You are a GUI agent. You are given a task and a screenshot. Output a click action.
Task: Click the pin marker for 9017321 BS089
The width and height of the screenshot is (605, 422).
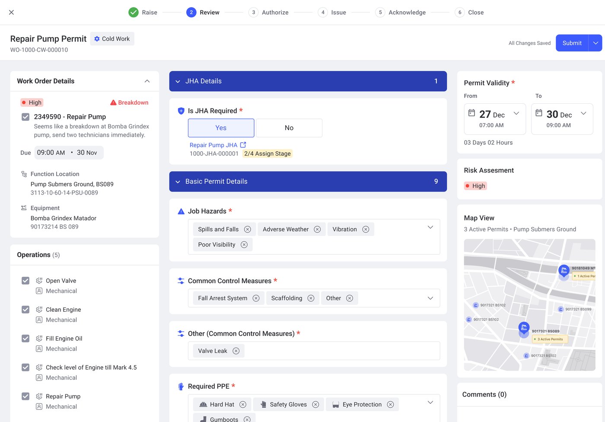[524, 328]
